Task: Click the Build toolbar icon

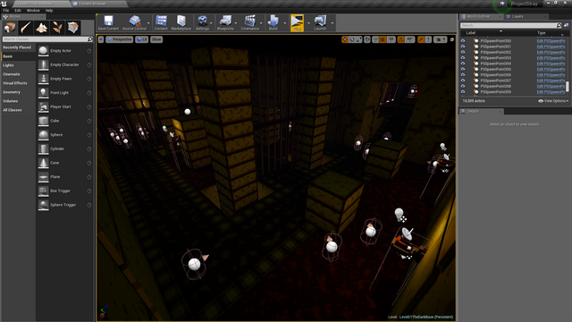Action: pos(273,22)
